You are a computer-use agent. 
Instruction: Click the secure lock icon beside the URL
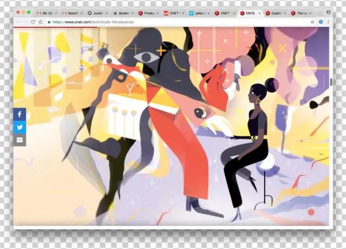coord(50,22)
